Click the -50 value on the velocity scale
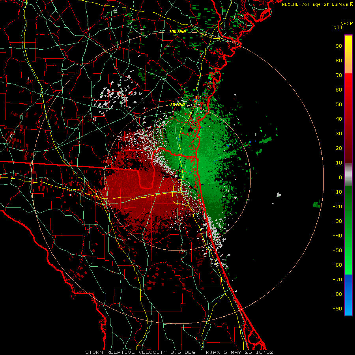Image resolution: width=355 pixels, height=355 pixels. [337, 250]
